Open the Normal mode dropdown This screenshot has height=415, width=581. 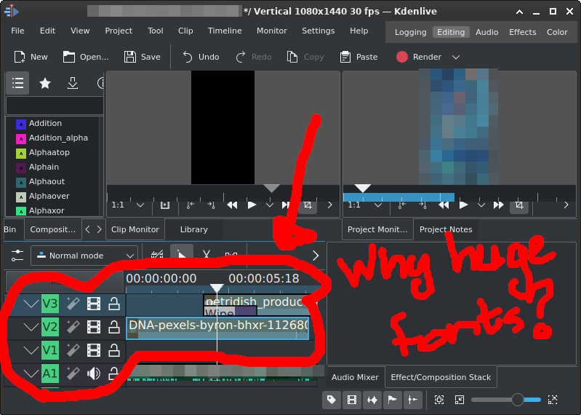point(84,256)
